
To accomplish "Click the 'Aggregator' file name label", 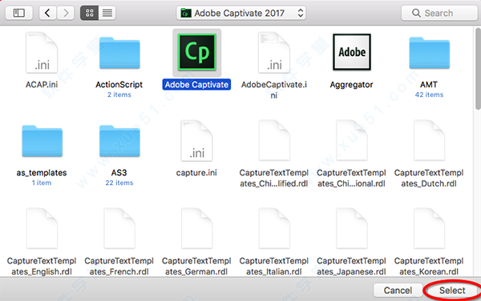I will pos(352,85).
